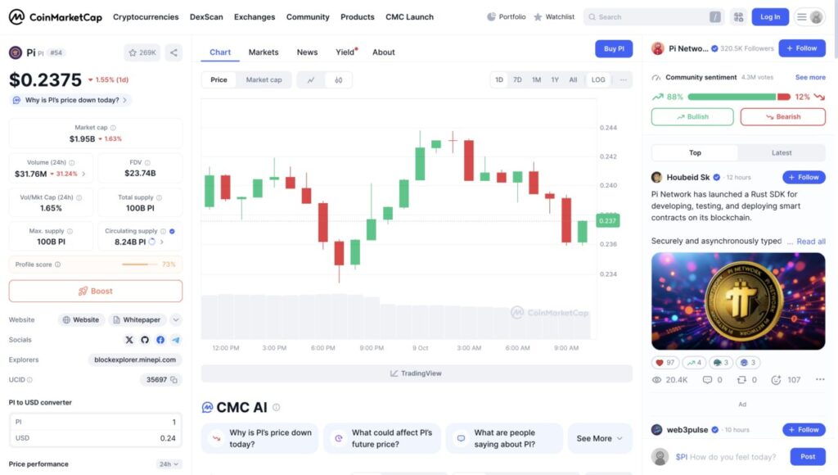The width and height of the screenshot is (838, 475).
Task: Click the Buy Pi button
Action: coord(614,48)
